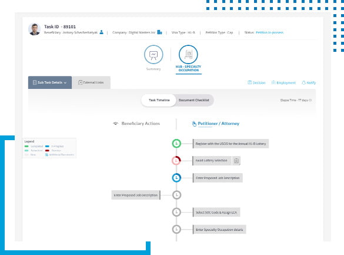Select the Beneficiary Actions tab
This screenshot has width=344, height=255.
coord(136,124)
